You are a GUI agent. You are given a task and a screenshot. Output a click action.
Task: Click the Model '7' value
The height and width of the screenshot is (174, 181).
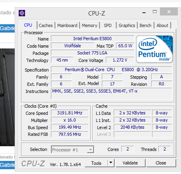112,77
